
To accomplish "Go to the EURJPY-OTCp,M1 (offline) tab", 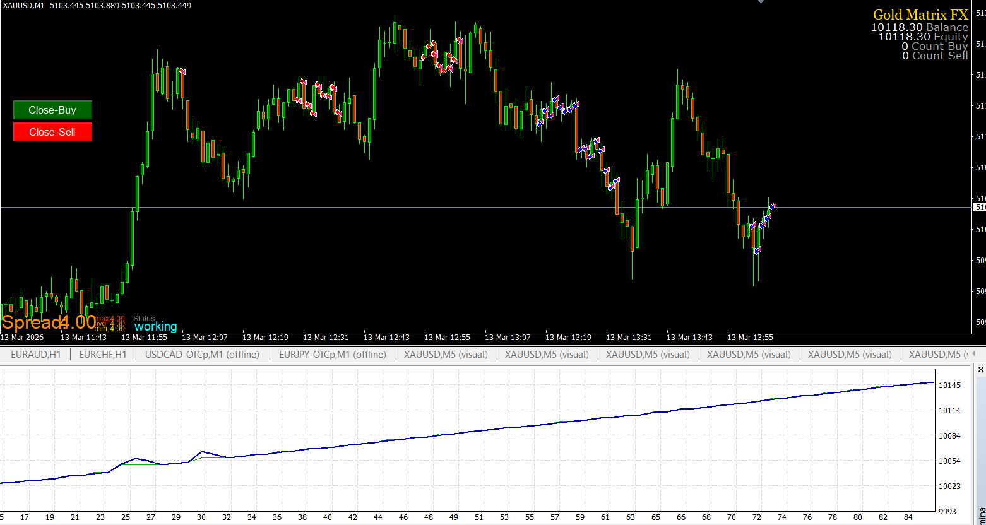I will (x=333, y=355).
